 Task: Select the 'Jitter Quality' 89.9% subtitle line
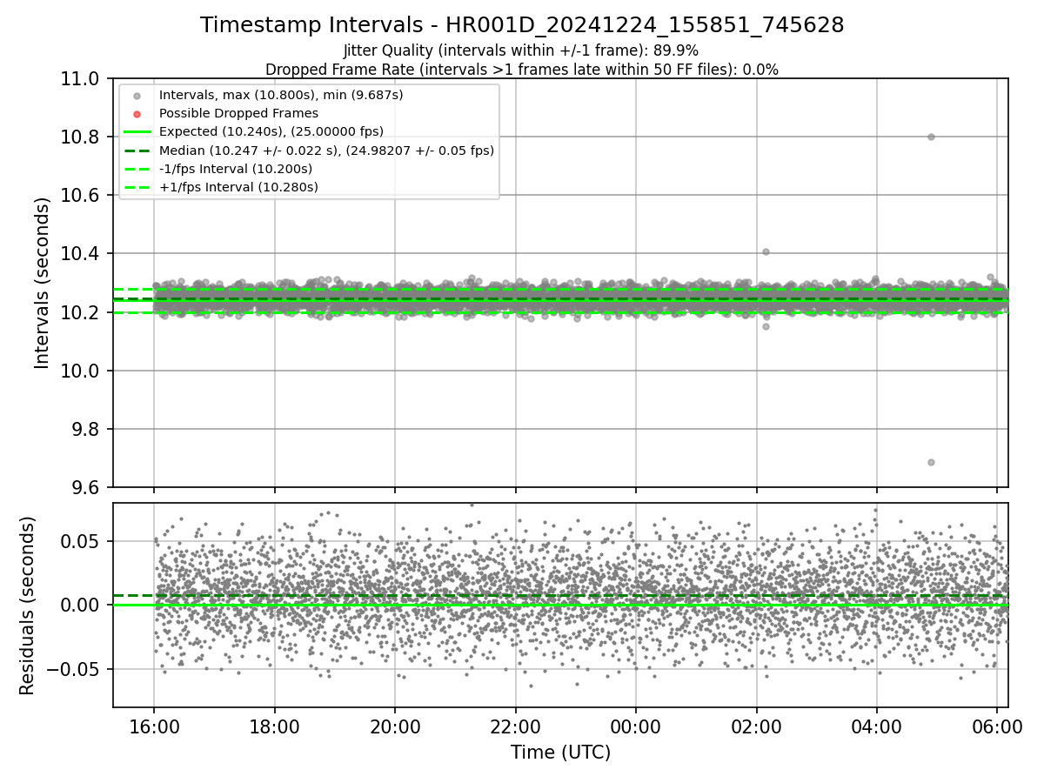(x=521, y=50)
